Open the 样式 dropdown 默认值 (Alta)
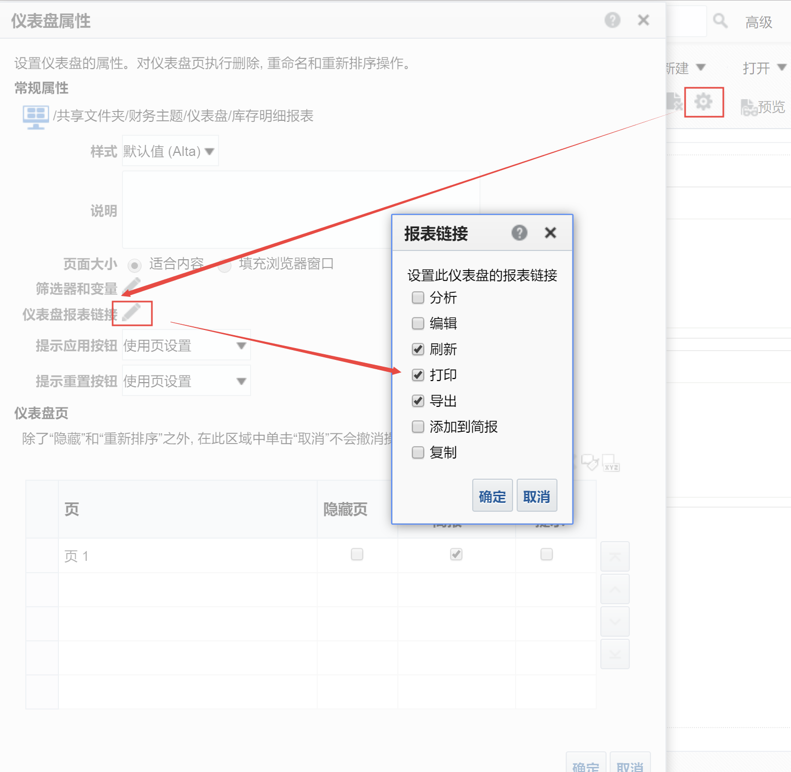The width and height of the screenshot is (791, 772). click(170, 151)
